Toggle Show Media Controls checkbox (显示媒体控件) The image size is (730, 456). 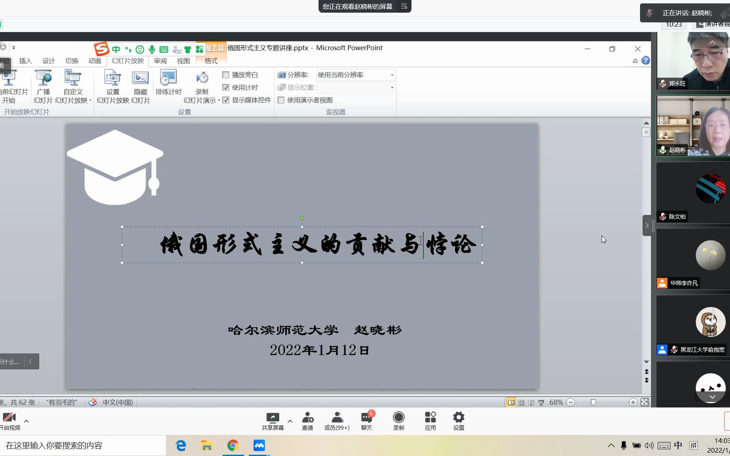[226, 100]
